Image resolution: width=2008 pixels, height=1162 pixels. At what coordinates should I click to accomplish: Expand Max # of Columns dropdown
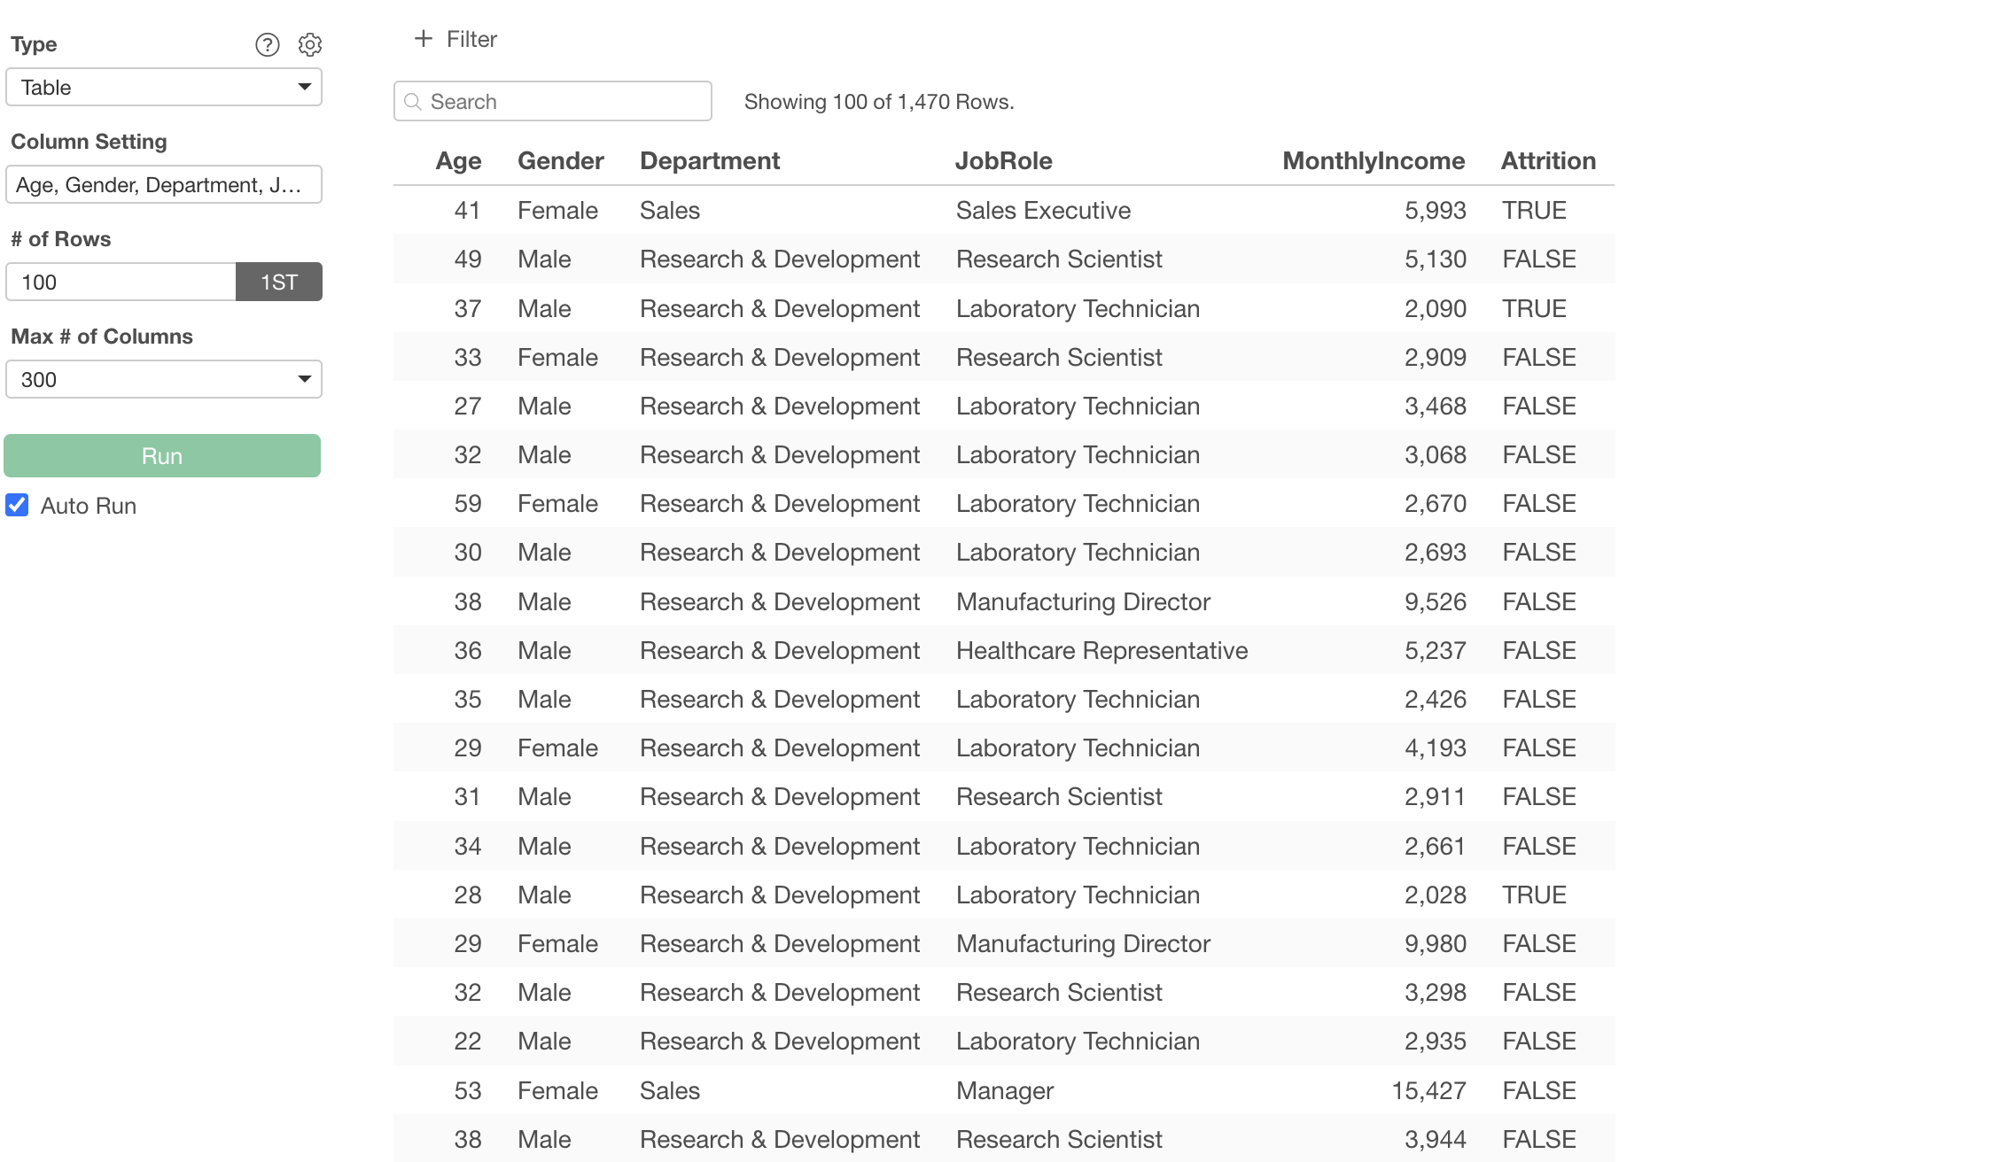point(164,379)
